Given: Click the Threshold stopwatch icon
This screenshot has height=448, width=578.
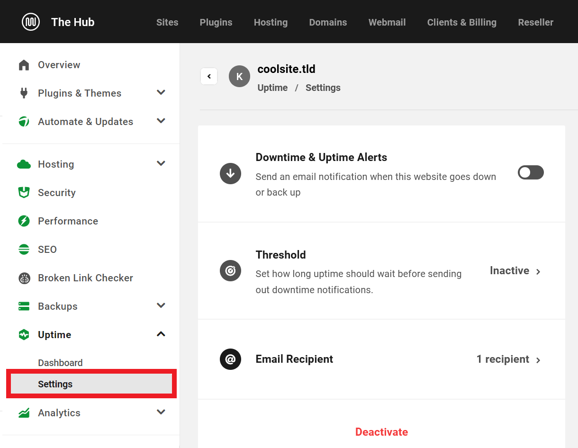Looking at the screenshot, I should (230, 270).
